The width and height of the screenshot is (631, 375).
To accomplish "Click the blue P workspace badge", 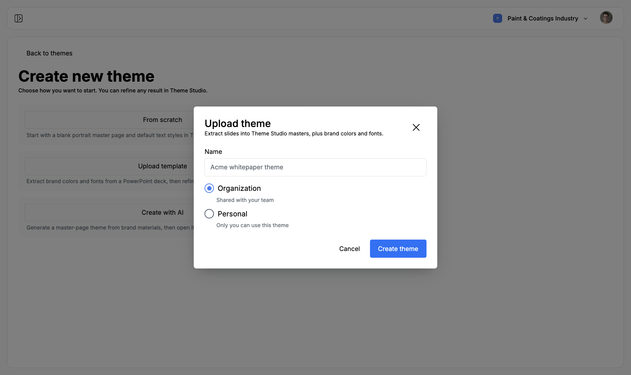I will (497, 18).
